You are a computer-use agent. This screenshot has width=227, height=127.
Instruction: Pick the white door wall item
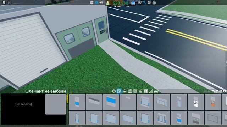[x=196, y=102]
